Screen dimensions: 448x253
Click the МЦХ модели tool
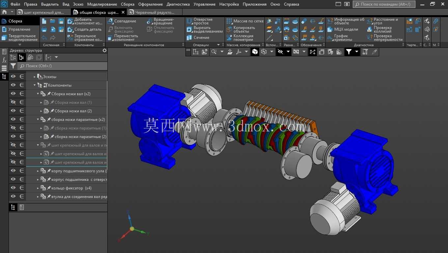(343, 29)
